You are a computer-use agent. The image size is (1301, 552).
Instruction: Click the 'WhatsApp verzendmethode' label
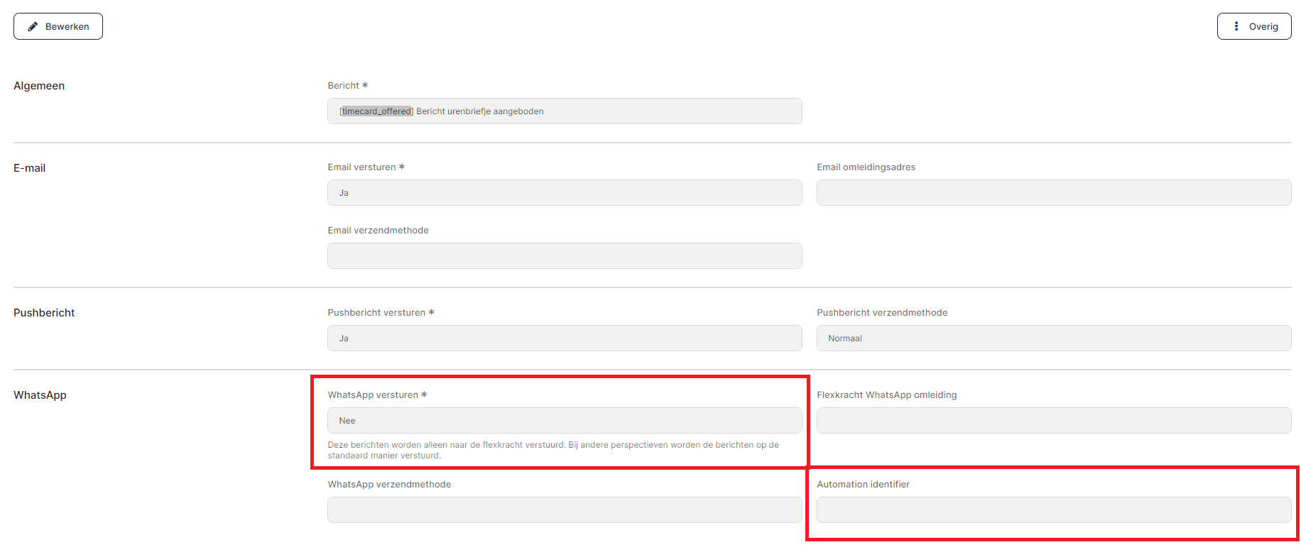point(389,485)
